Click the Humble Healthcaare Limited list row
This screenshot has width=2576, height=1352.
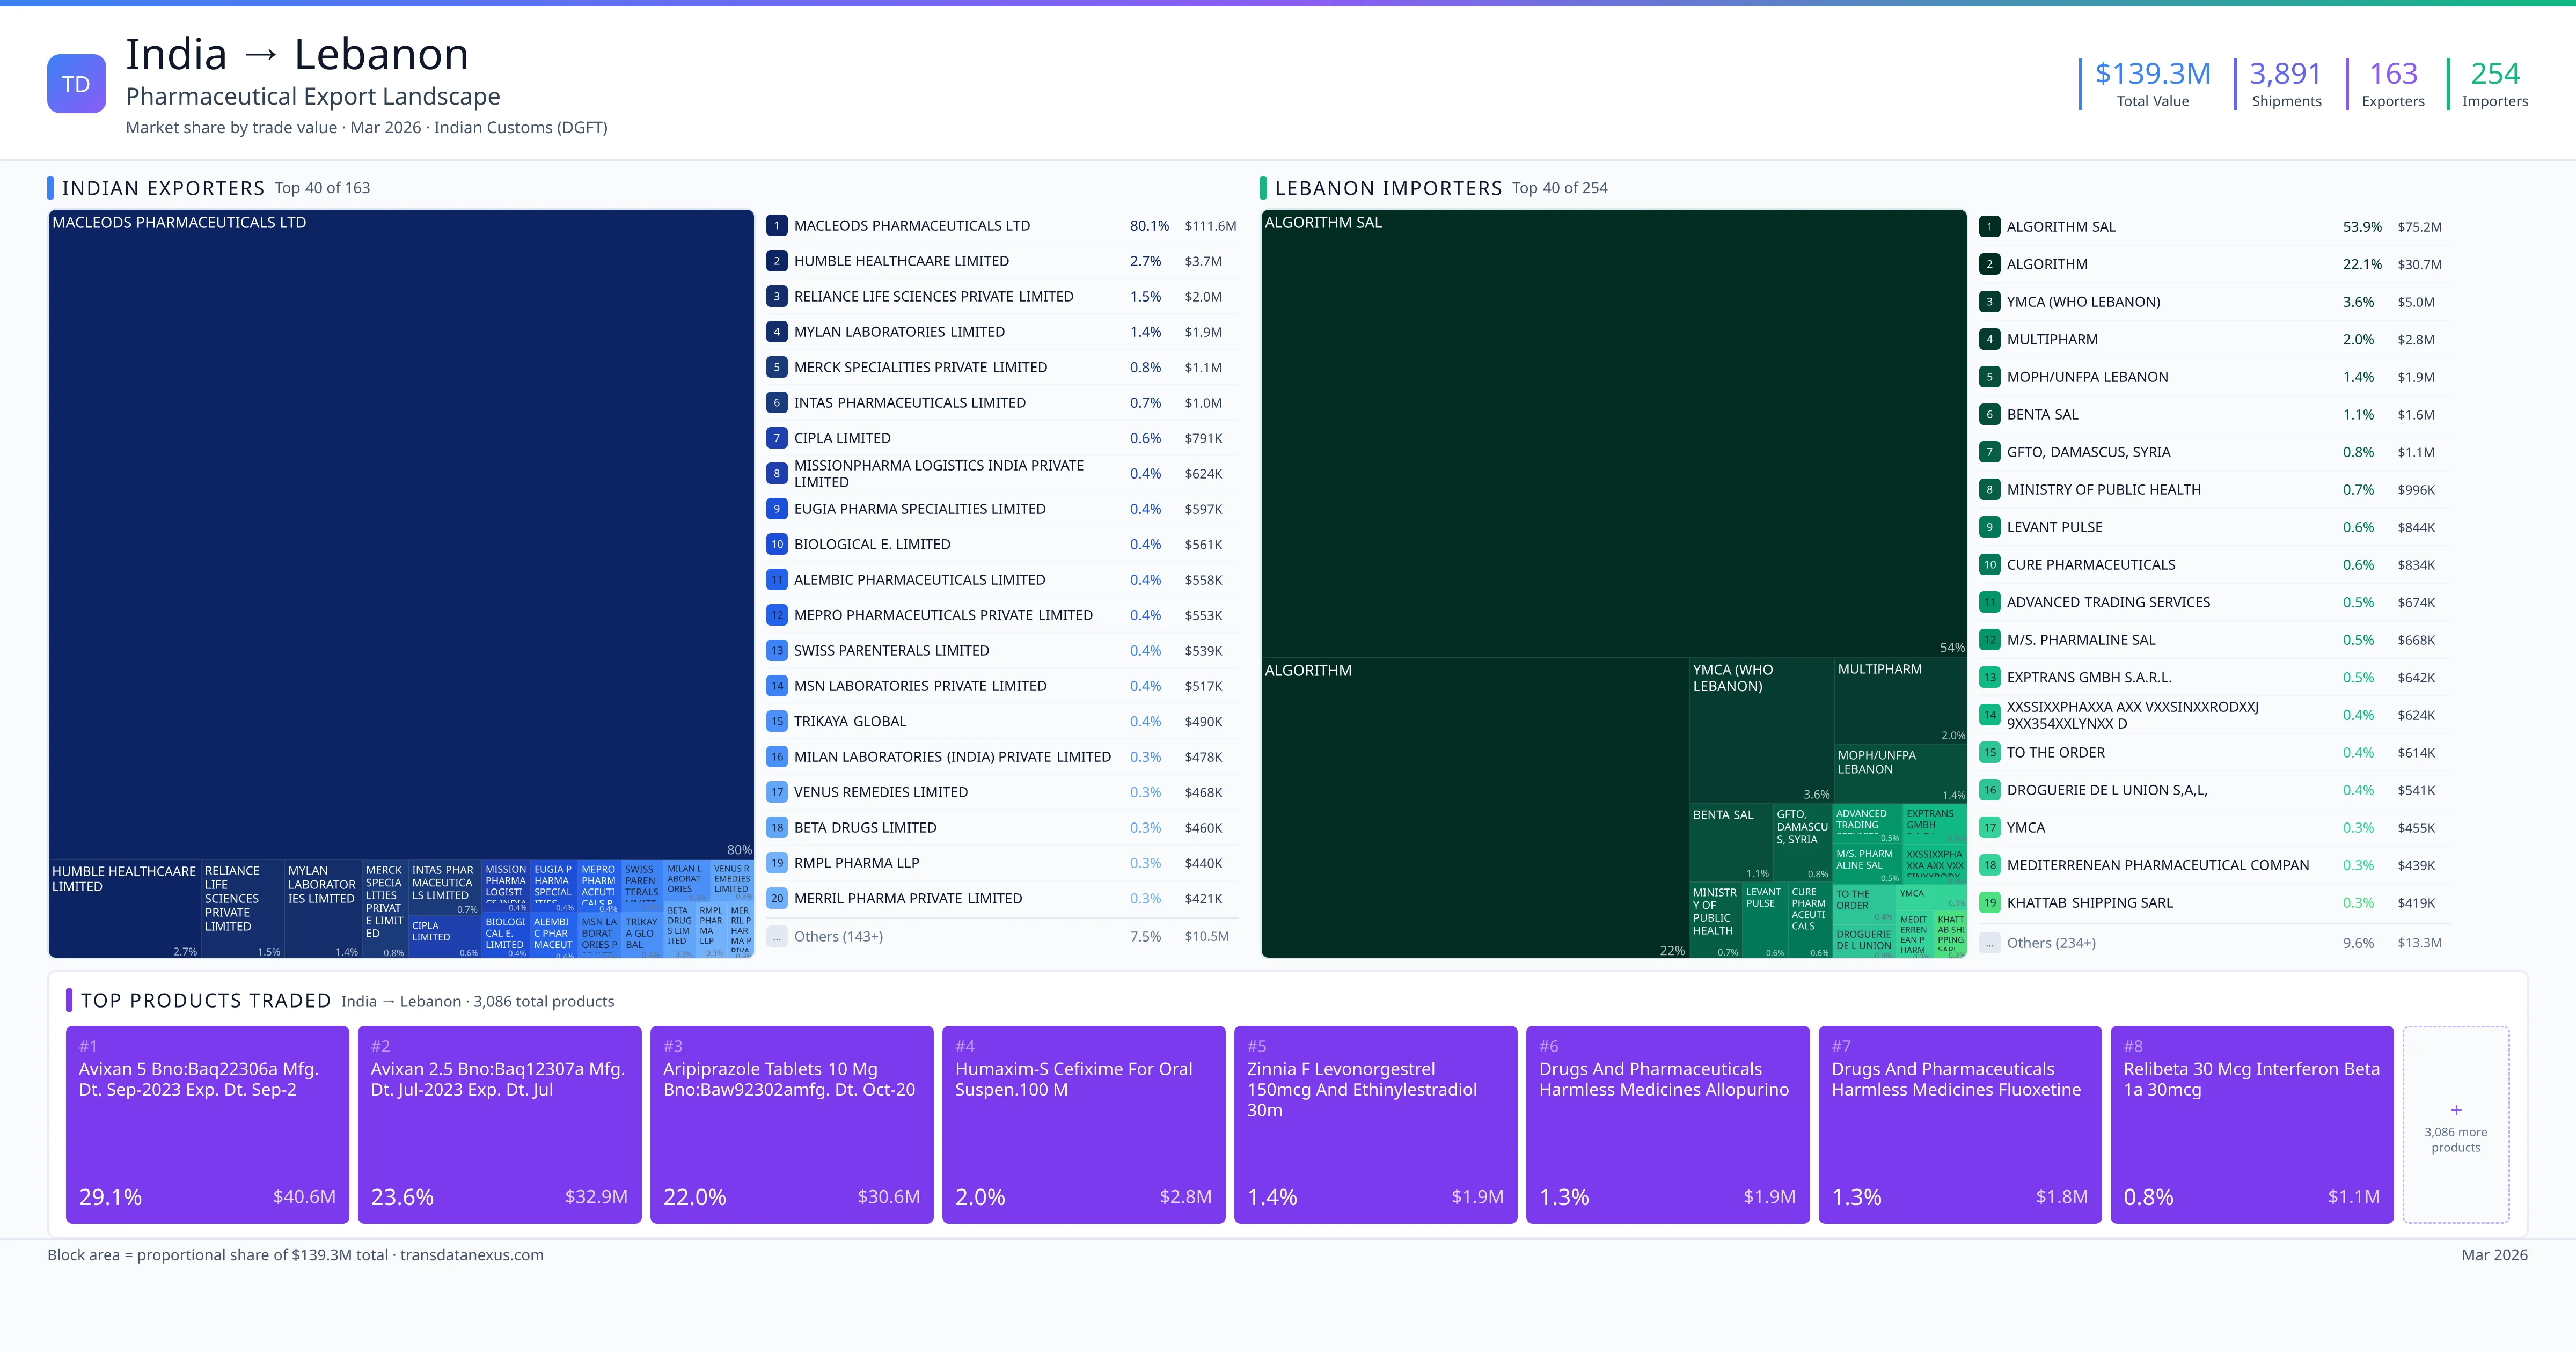click(901, 261)
